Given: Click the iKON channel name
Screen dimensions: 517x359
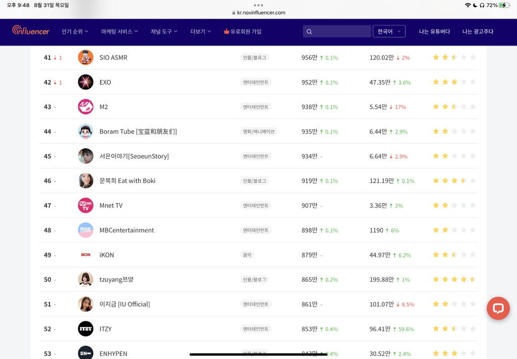Looking at the screenshot, I should 107,255.
